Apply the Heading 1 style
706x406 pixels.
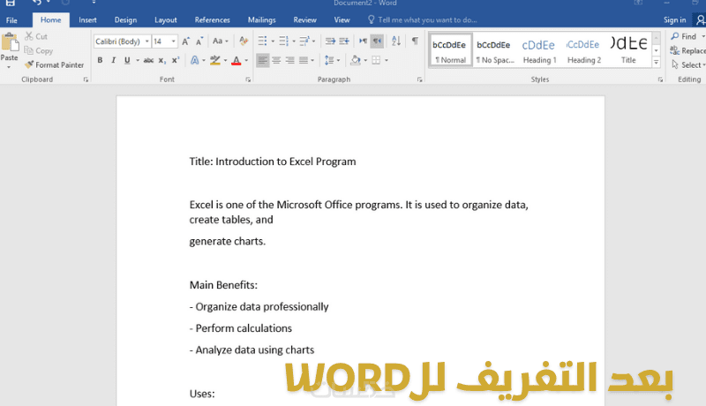(x=539, y=50)
